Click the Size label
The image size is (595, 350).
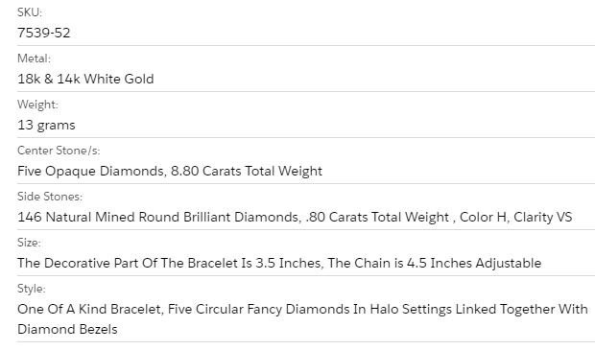(29, 243)
